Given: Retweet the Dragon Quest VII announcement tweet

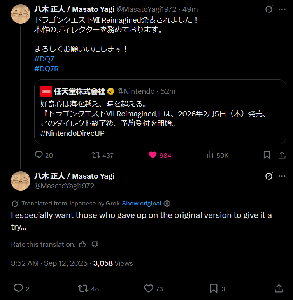Looking at the screenshot, I should 96,155.
